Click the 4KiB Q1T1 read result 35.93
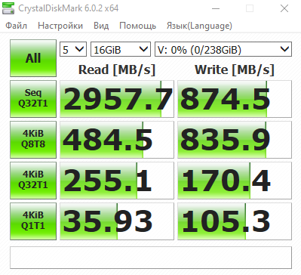The width and height of the screenshot is (301, 275). [x=117, y=221]
